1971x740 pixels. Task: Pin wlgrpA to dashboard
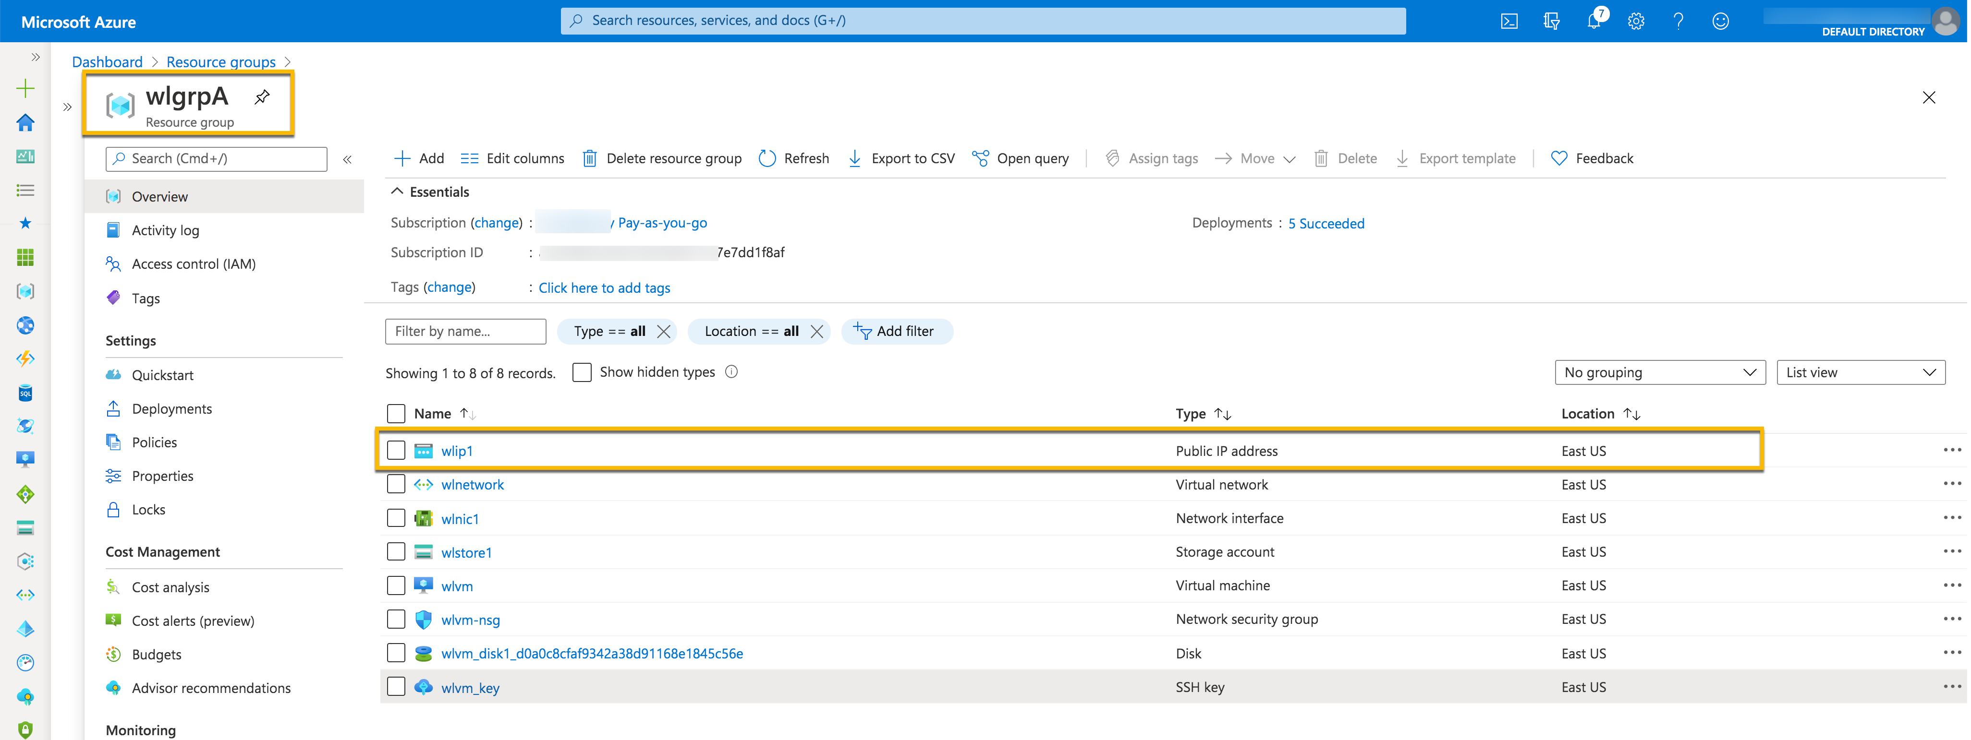point(262,97)
